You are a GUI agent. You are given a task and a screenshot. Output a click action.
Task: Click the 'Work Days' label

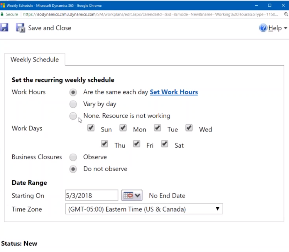click(27, 128)
